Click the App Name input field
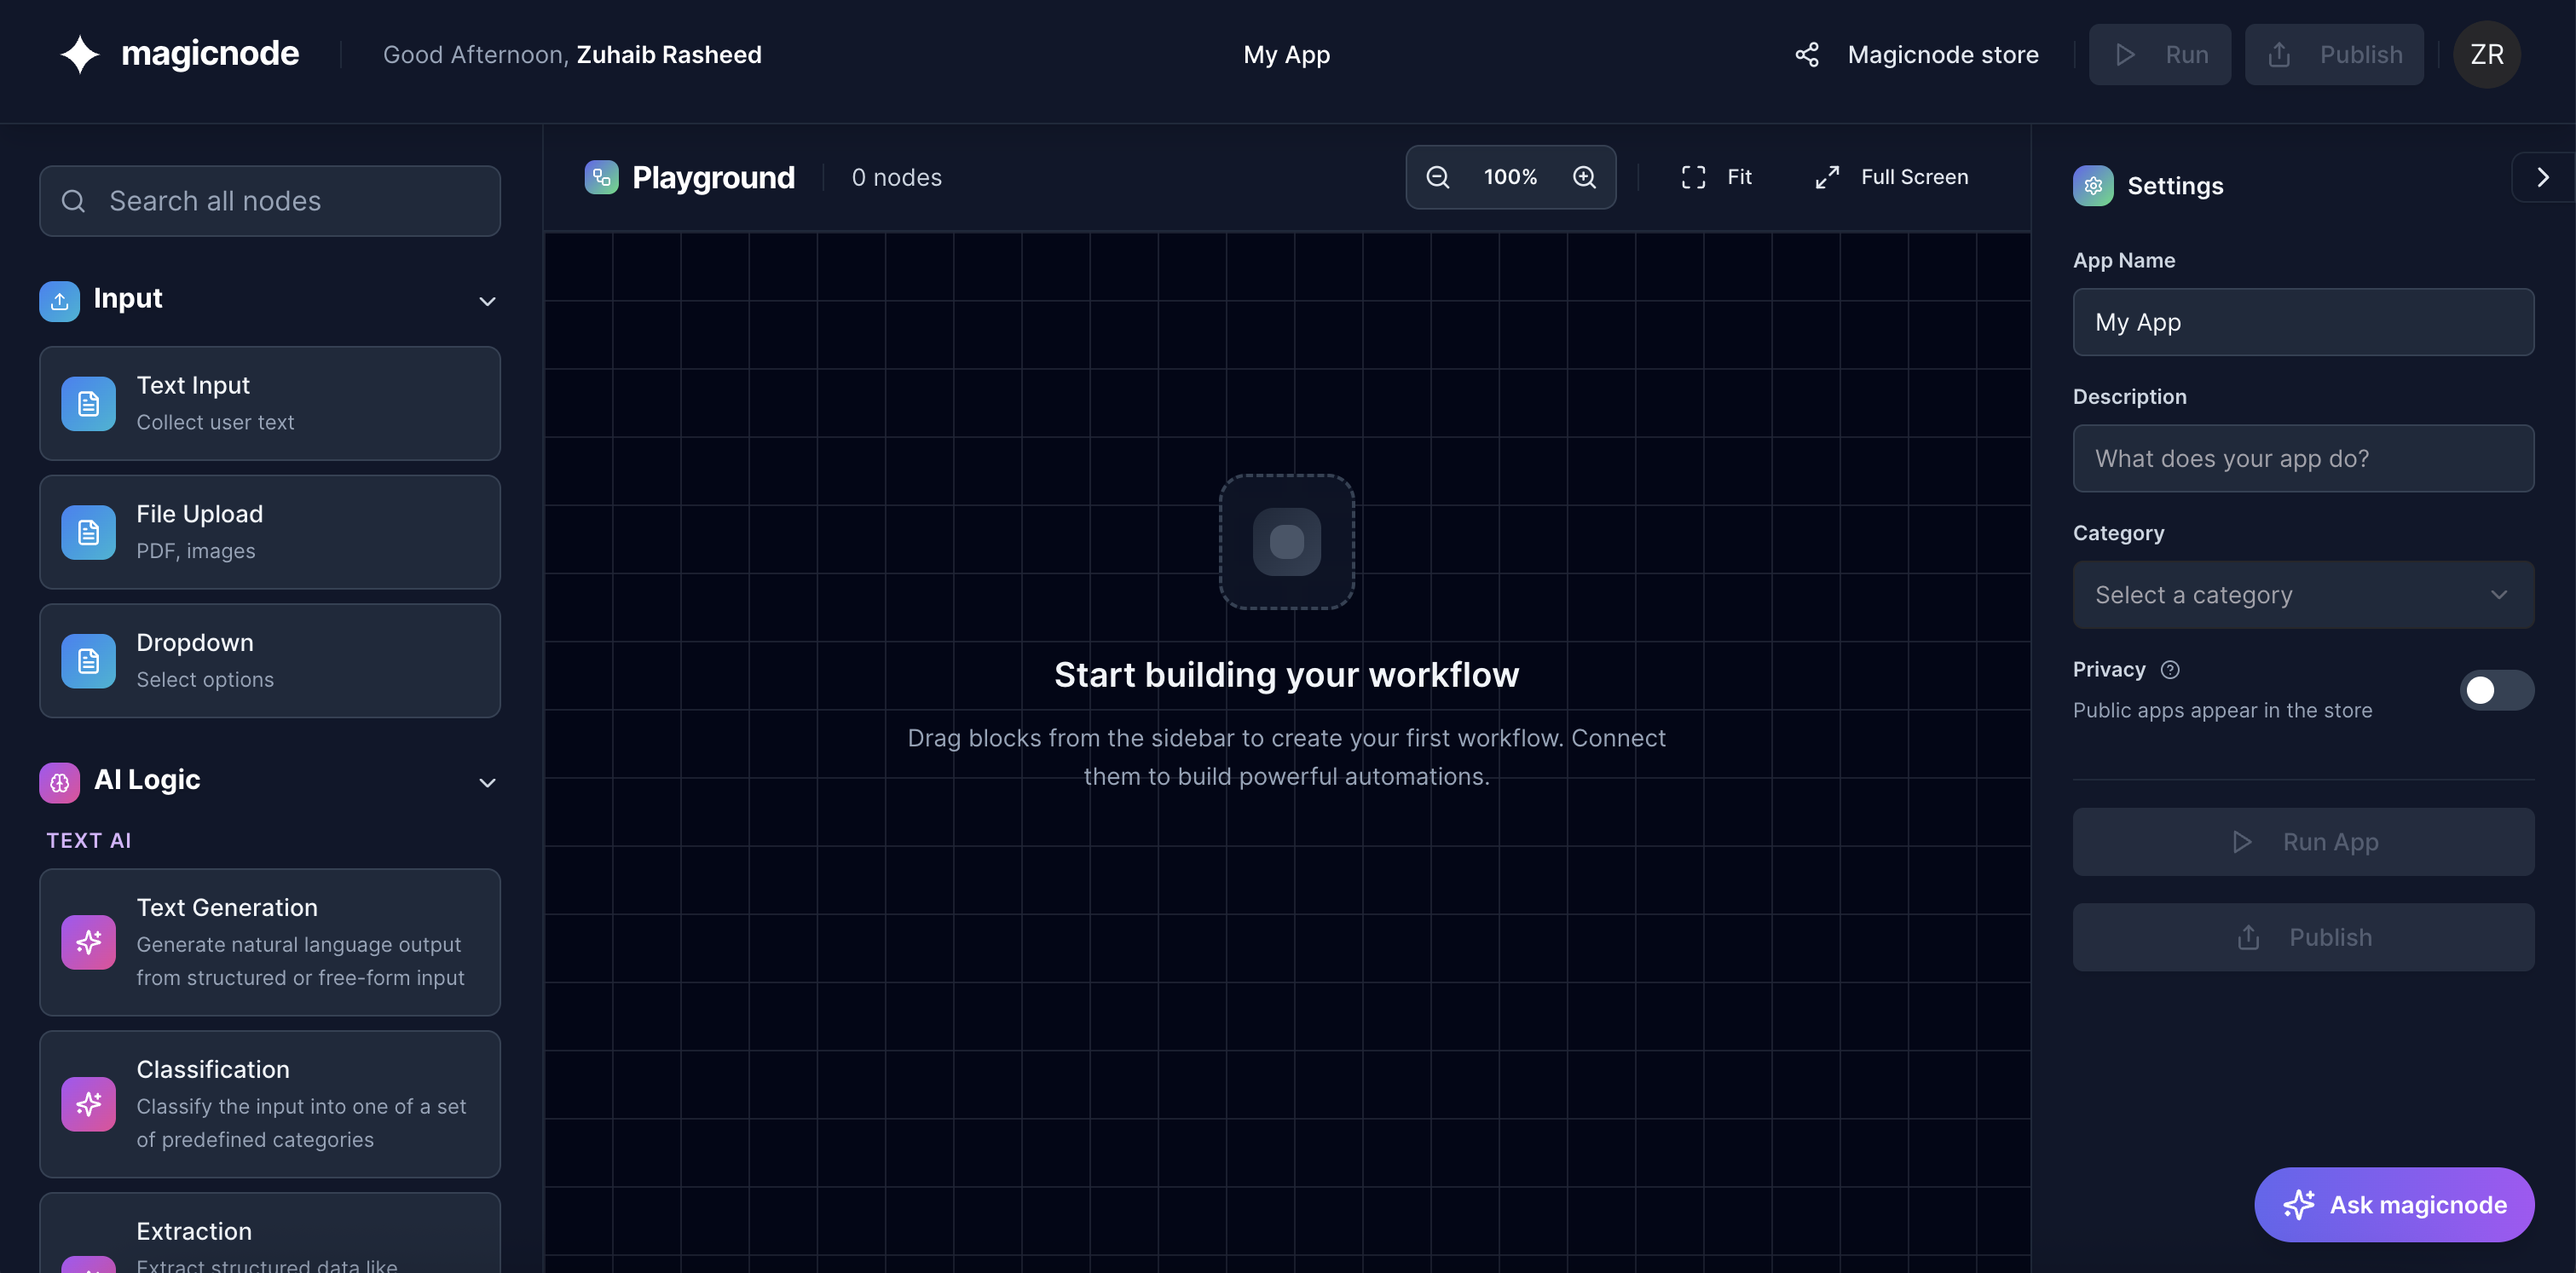This screenshot has height=1273, width=2576. pyautogui.click(x=2303, y=323)
